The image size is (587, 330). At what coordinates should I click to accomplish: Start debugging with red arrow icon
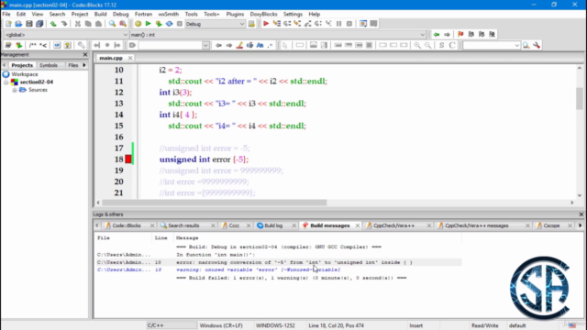click(x=266, y=24)
